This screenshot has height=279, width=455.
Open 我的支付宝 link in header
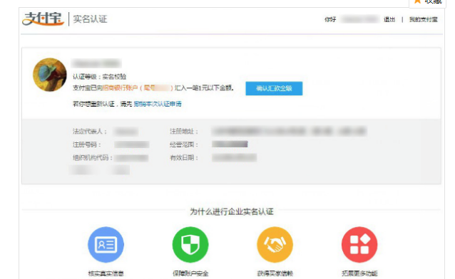tap(424, 19)
